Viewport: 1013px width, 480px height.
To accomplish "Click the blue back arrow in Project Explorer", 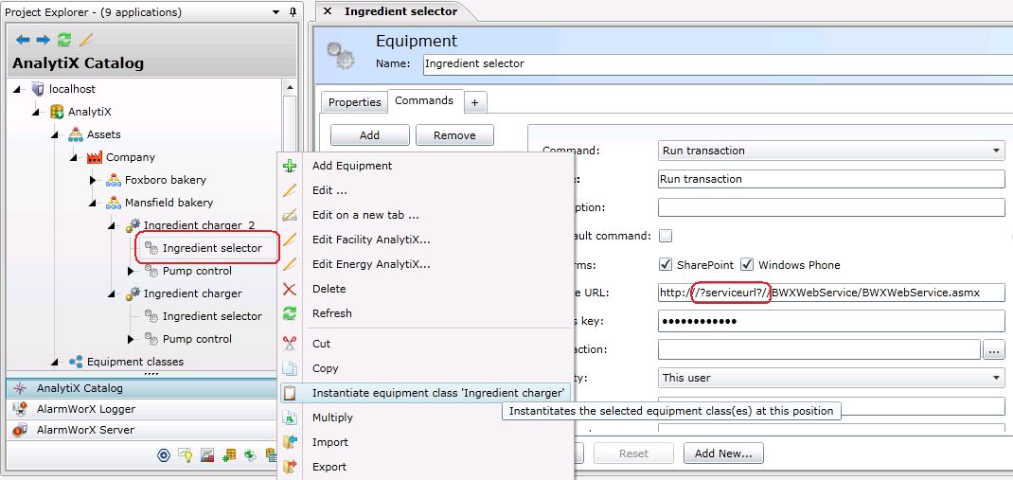I will 23,40.
